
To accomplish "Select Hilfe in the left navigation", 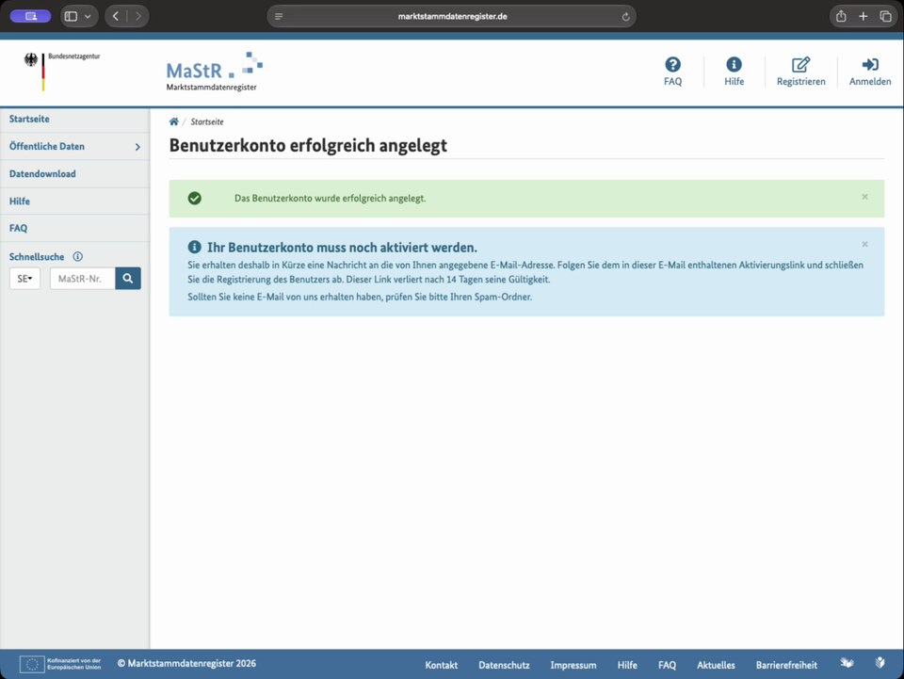I will tap(75, 202).
